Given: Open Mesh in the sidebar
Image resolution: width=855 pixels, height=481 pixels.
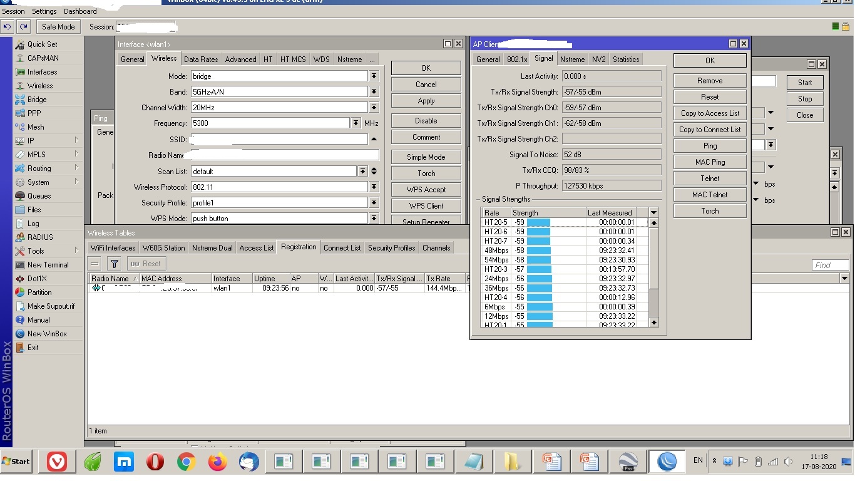Looking at the screenshot, I should pyautogui.click(x=36, y=127).
